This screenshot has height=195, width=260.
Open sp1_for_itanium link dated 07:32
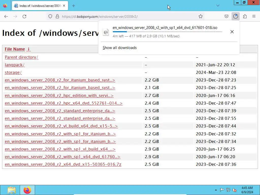click(60, 134)
